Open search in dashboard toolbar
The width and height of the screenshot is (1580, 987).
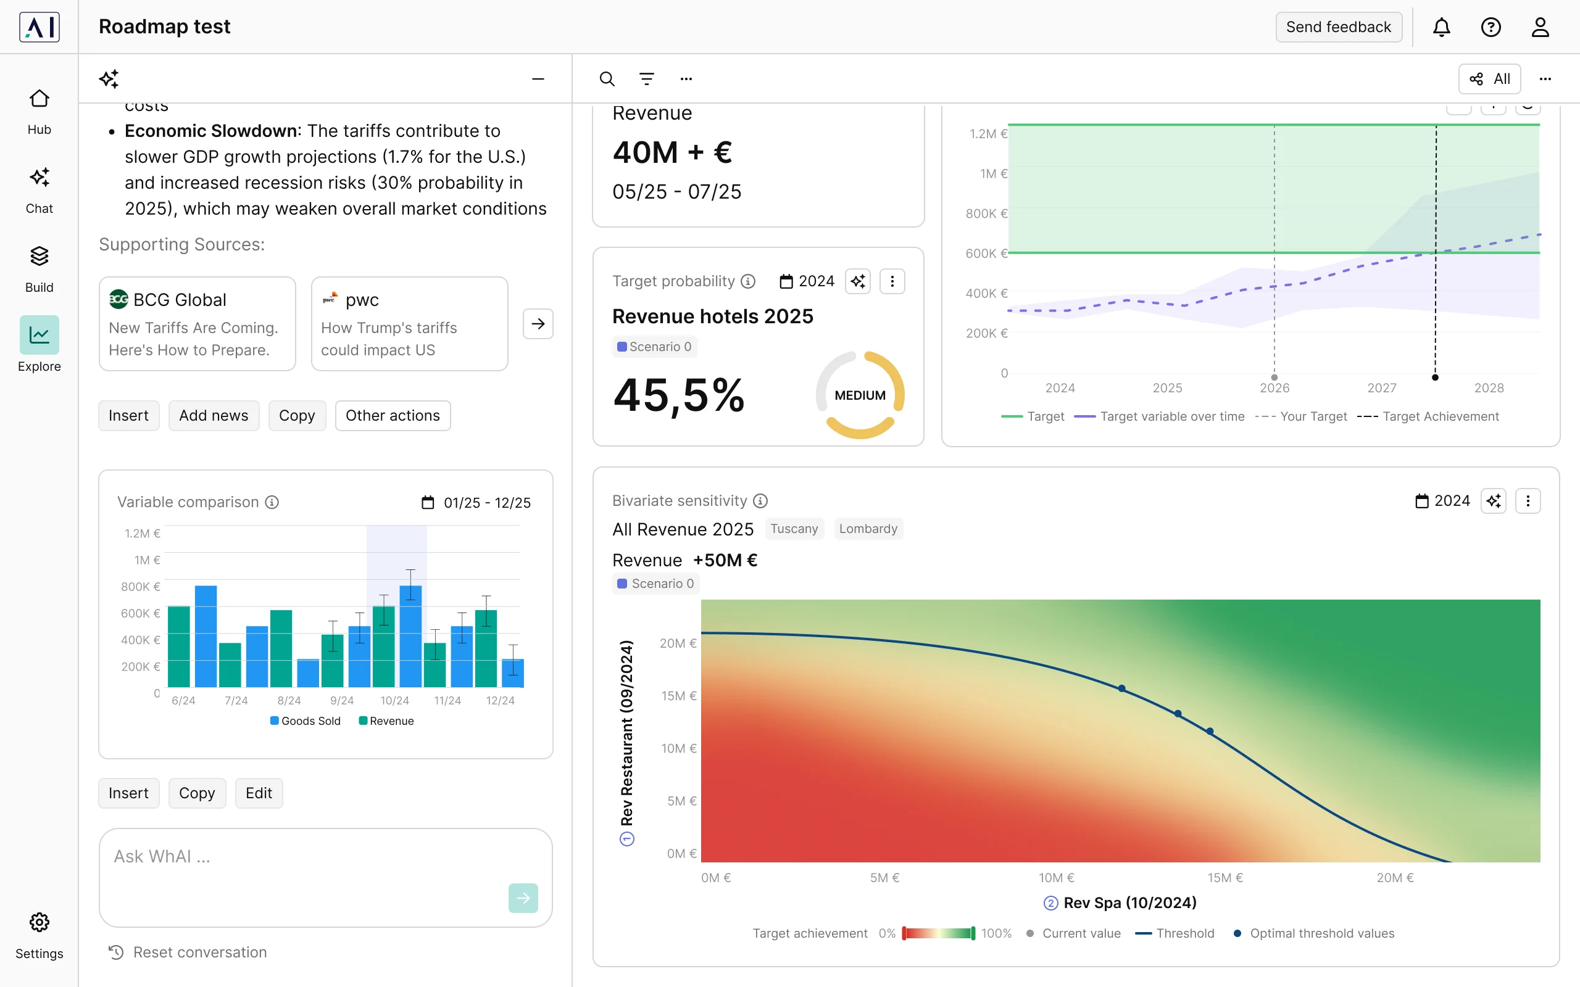coord(607,79)
